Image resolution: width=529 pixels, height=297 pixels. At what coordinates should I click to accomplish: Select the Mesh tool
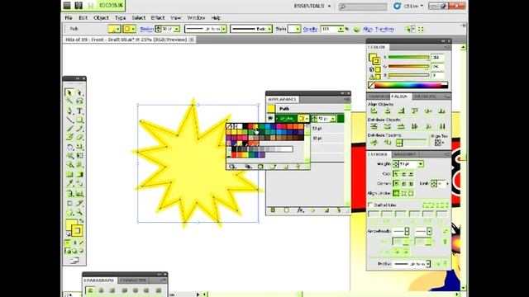69,174
